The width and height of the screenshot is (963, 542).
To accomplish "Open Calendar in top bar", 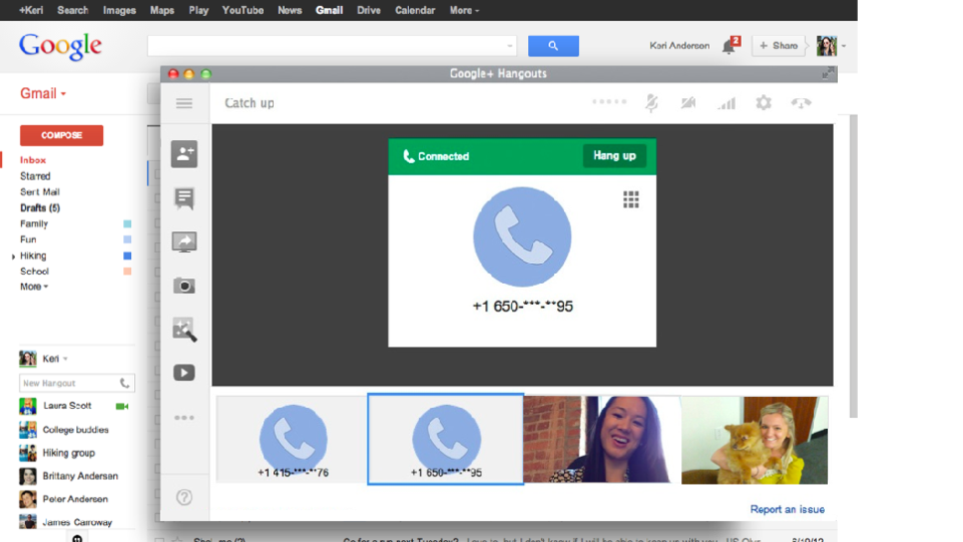I will pyautogui.click(x=415, y=11).
